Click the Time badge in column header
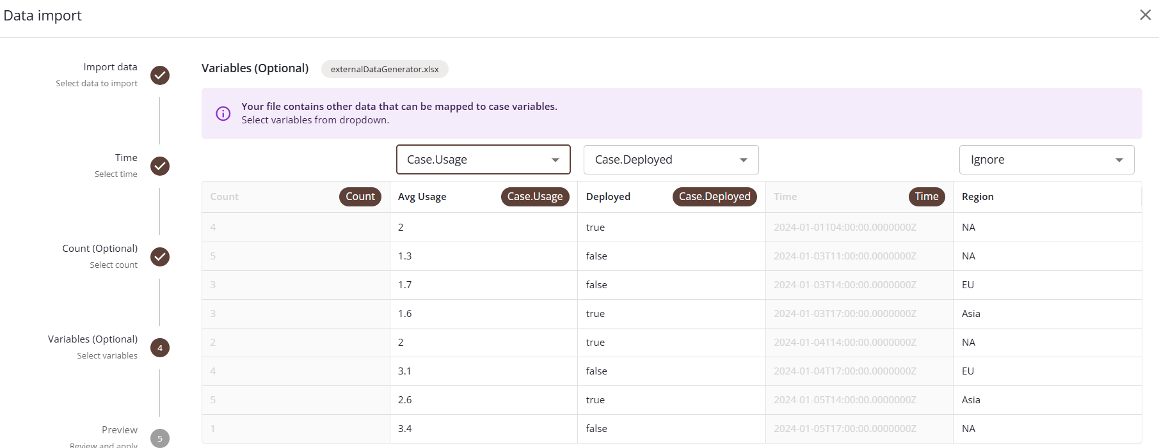 [x=926, y=197]
